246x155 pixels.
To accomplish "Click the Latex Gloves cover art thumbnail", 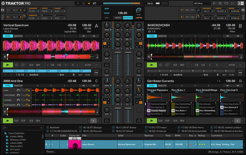I will click(75, 144).
